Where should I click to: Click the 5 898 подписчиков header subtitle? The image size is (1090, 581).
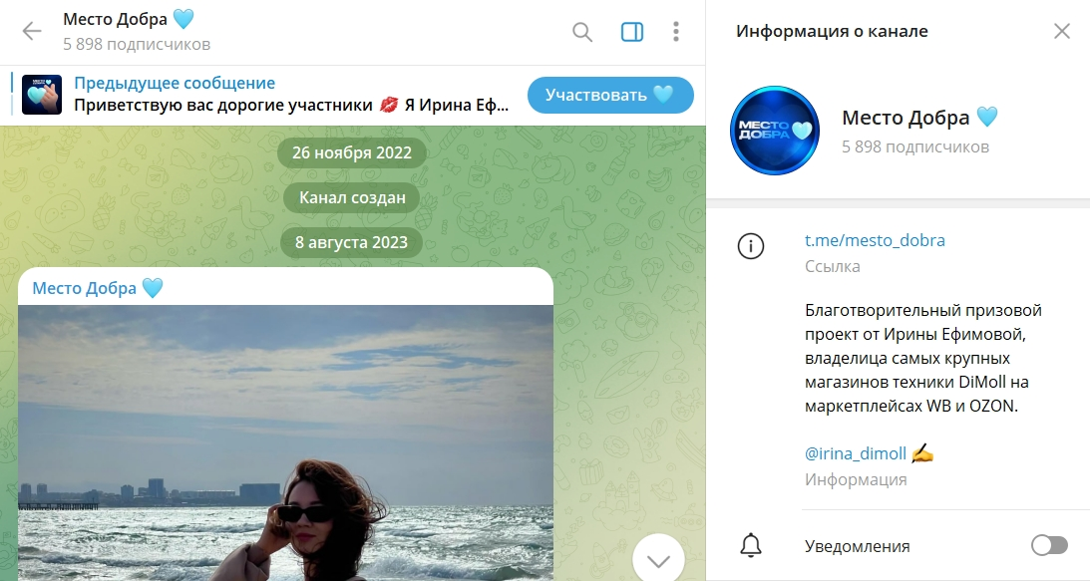(137, 45)
